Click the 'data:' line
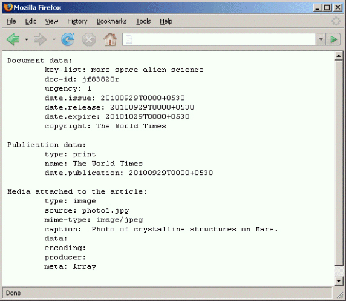The width and height of the screenshot is (346, 301). [56, 239]
